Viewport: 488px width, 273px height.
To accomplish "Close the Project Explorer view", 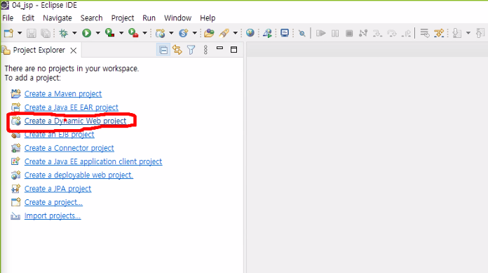I will point(74,51).
